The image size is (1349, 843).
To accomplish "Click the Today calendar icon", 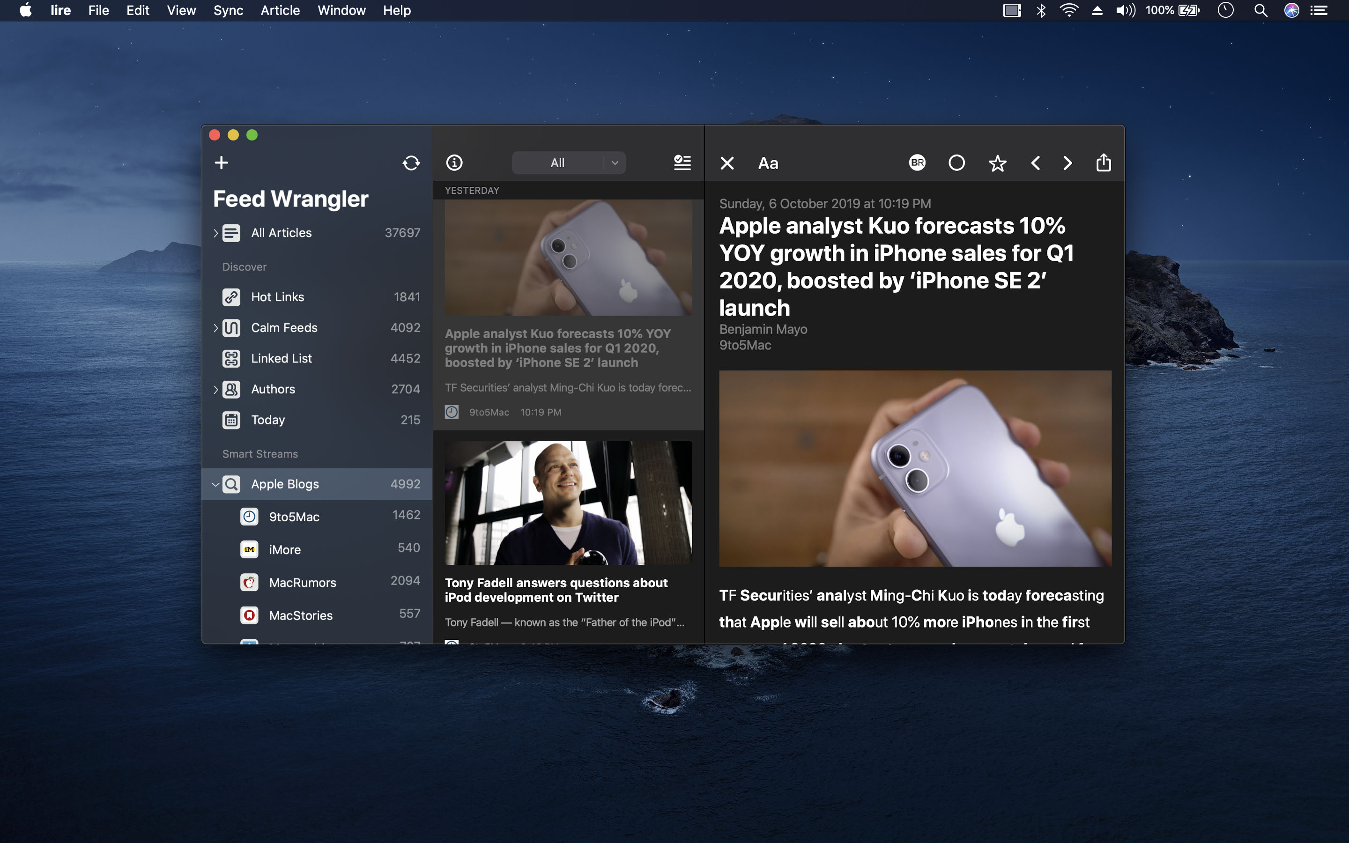I will [x=231, y=420].
